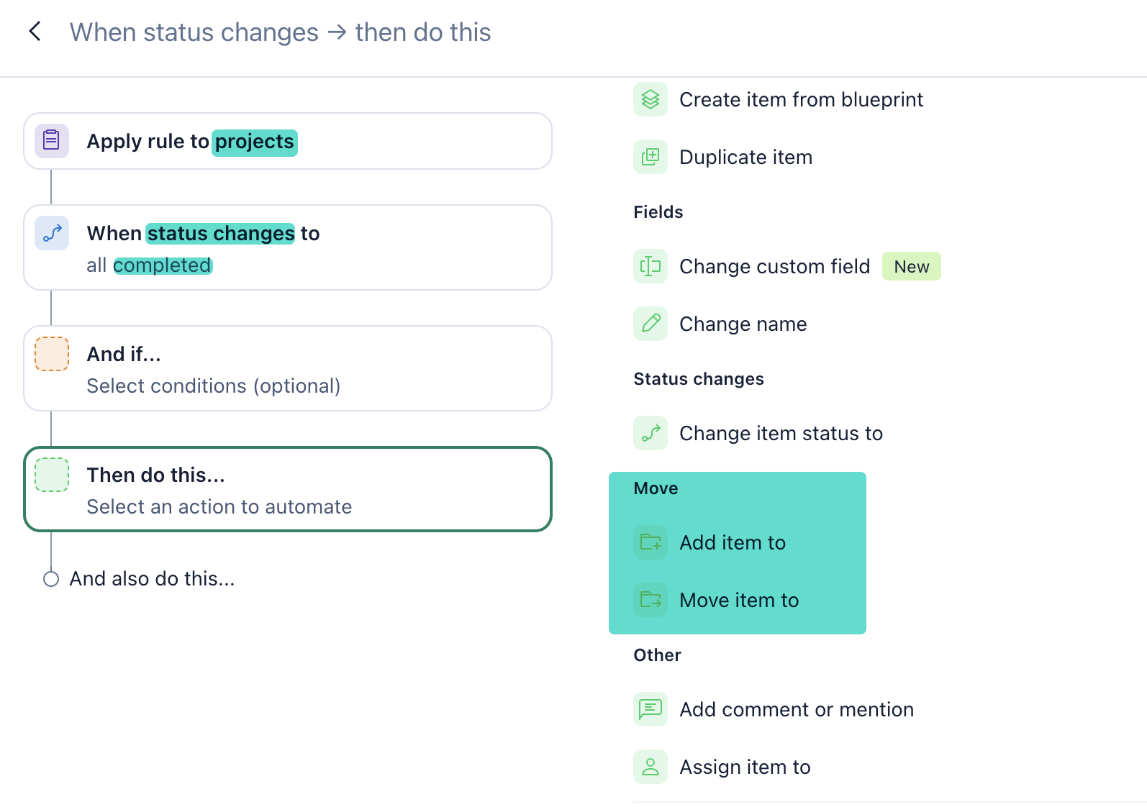1147x807 pixels.
Task: Open the And if conditions step
Action: pyautogui.click(x=288, y=368)
